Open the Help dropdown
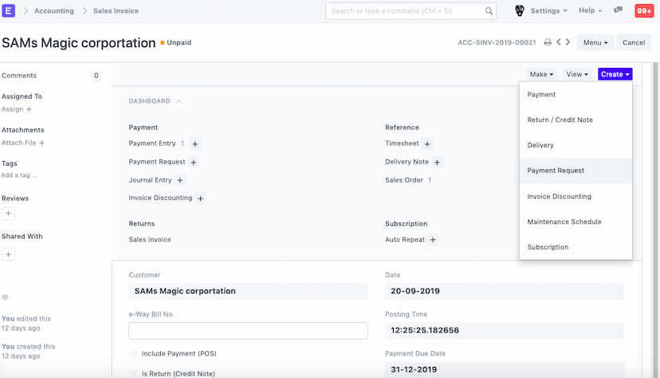Image resolution: width=660 pixels, height=378 pixels. [x=590, y=10]
